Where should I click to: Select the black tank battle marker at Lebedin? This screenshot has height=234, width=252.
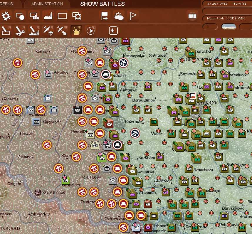[x=106, y=74]
